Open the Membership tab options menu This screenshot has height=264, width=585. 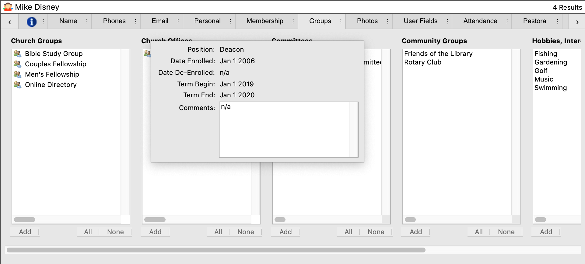(x=293, y=22)
